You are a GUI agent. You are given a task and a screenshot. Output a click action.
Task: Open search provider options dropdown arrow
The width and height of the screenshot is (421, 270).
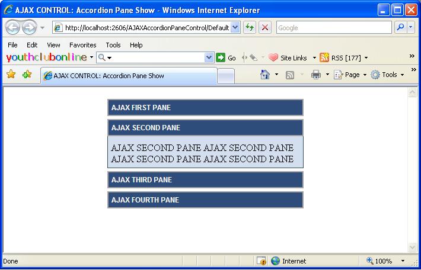(411, 27)
